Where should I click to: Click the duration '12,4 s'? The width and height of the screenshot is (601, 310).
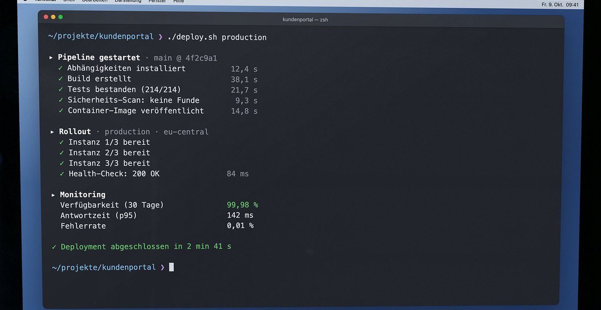[244, 69]
